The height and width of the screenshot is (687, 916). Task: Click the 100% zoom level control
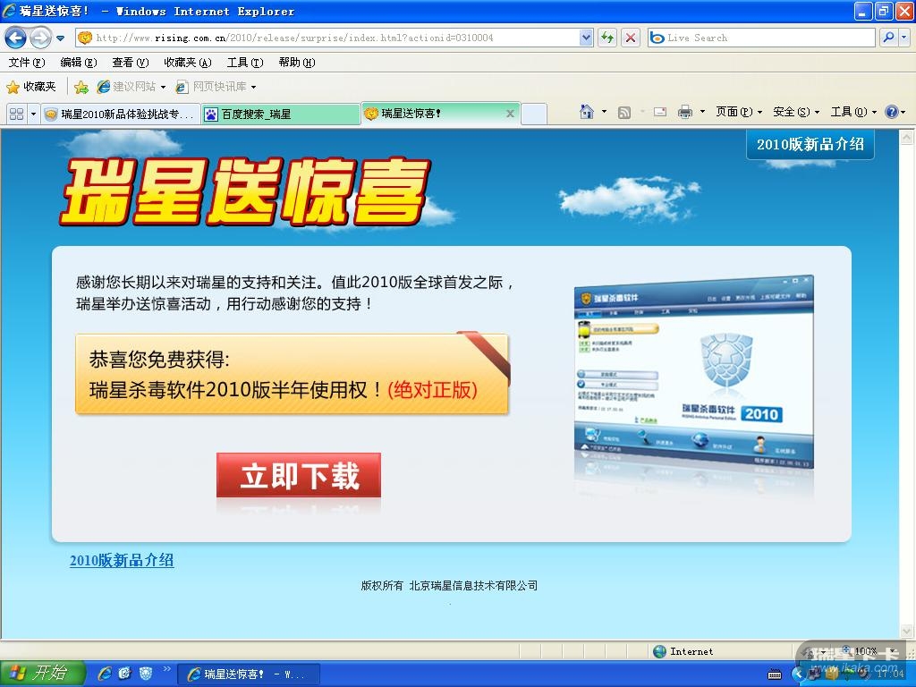pyautogui.click(x=866, y=651)
